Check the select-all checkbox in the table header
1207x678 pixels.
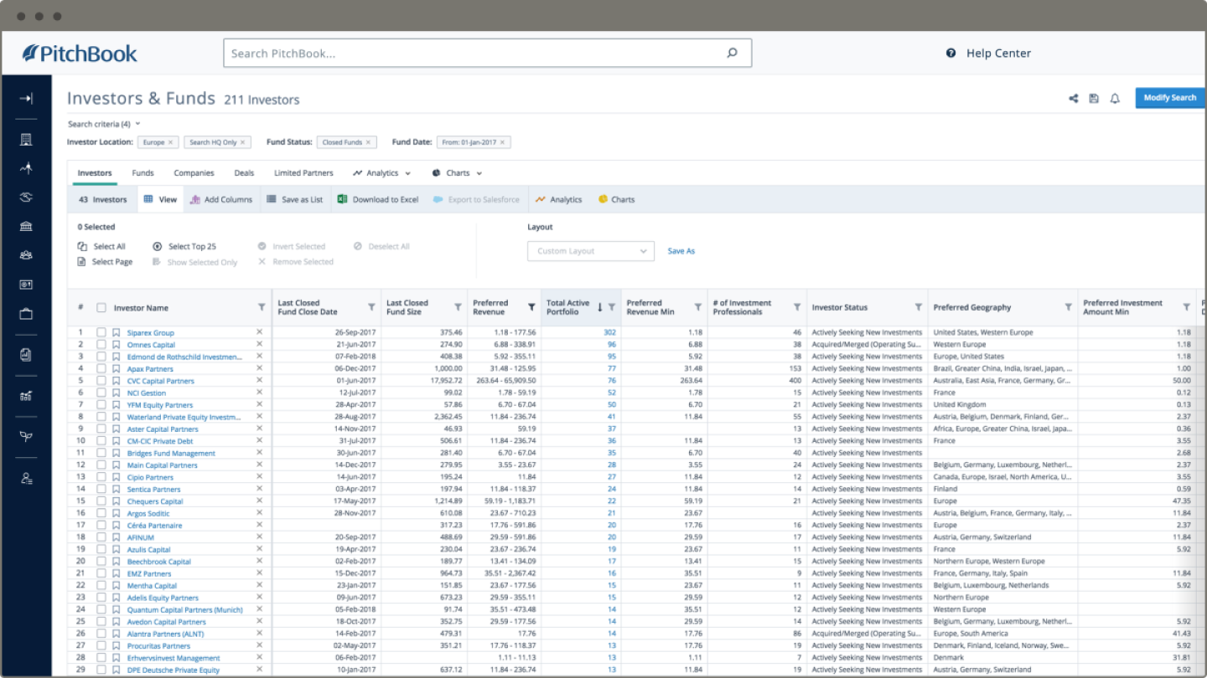coord(101,307)
